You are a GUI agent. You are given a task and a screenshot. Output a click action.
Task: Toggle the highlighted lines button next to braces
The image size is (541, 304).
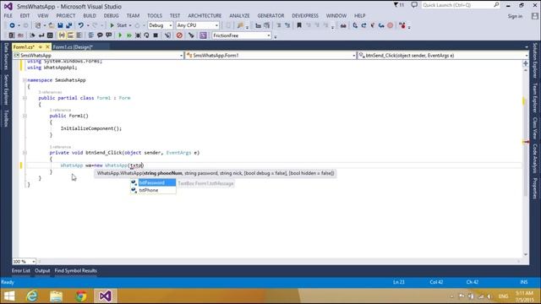pos(70,35)
